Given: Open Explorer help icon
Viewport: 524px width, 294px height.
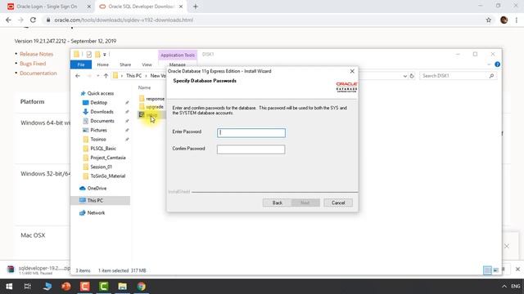Looking at the screenshot, I should click(x=497, y=65).
